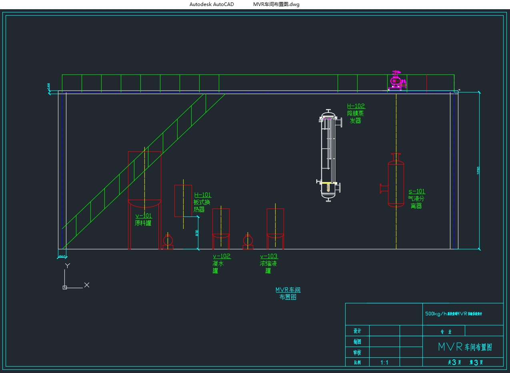
Task: Select the 500kg/h project title text
Action: click(453, 314)
